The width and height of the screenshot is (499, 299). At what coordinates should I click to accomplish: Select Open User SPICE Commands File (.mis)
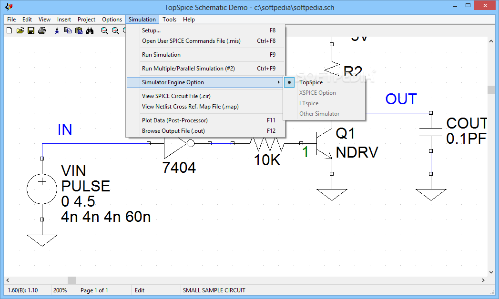[x=205, y=41]
